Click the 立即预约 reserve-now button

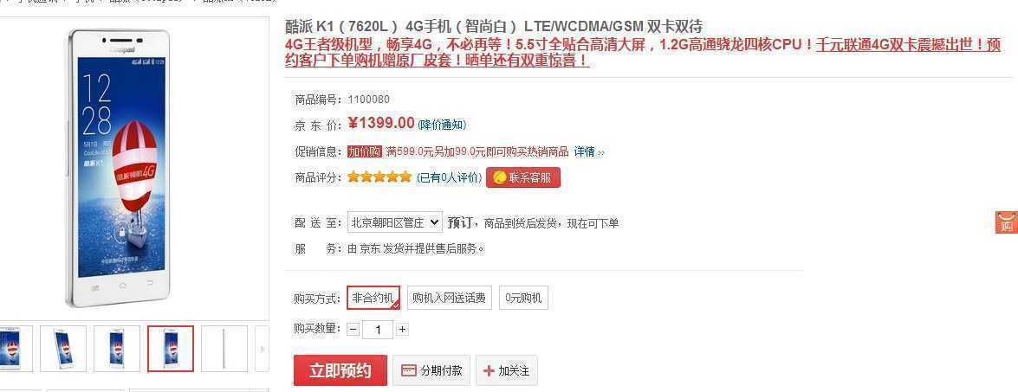(340, 370)
